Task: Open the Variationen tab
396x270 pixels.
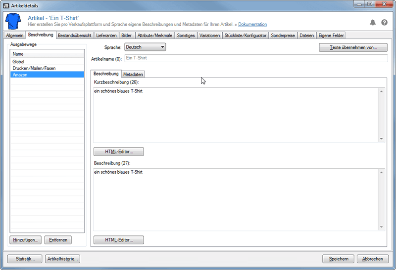Action: click(x=209, y=36)
